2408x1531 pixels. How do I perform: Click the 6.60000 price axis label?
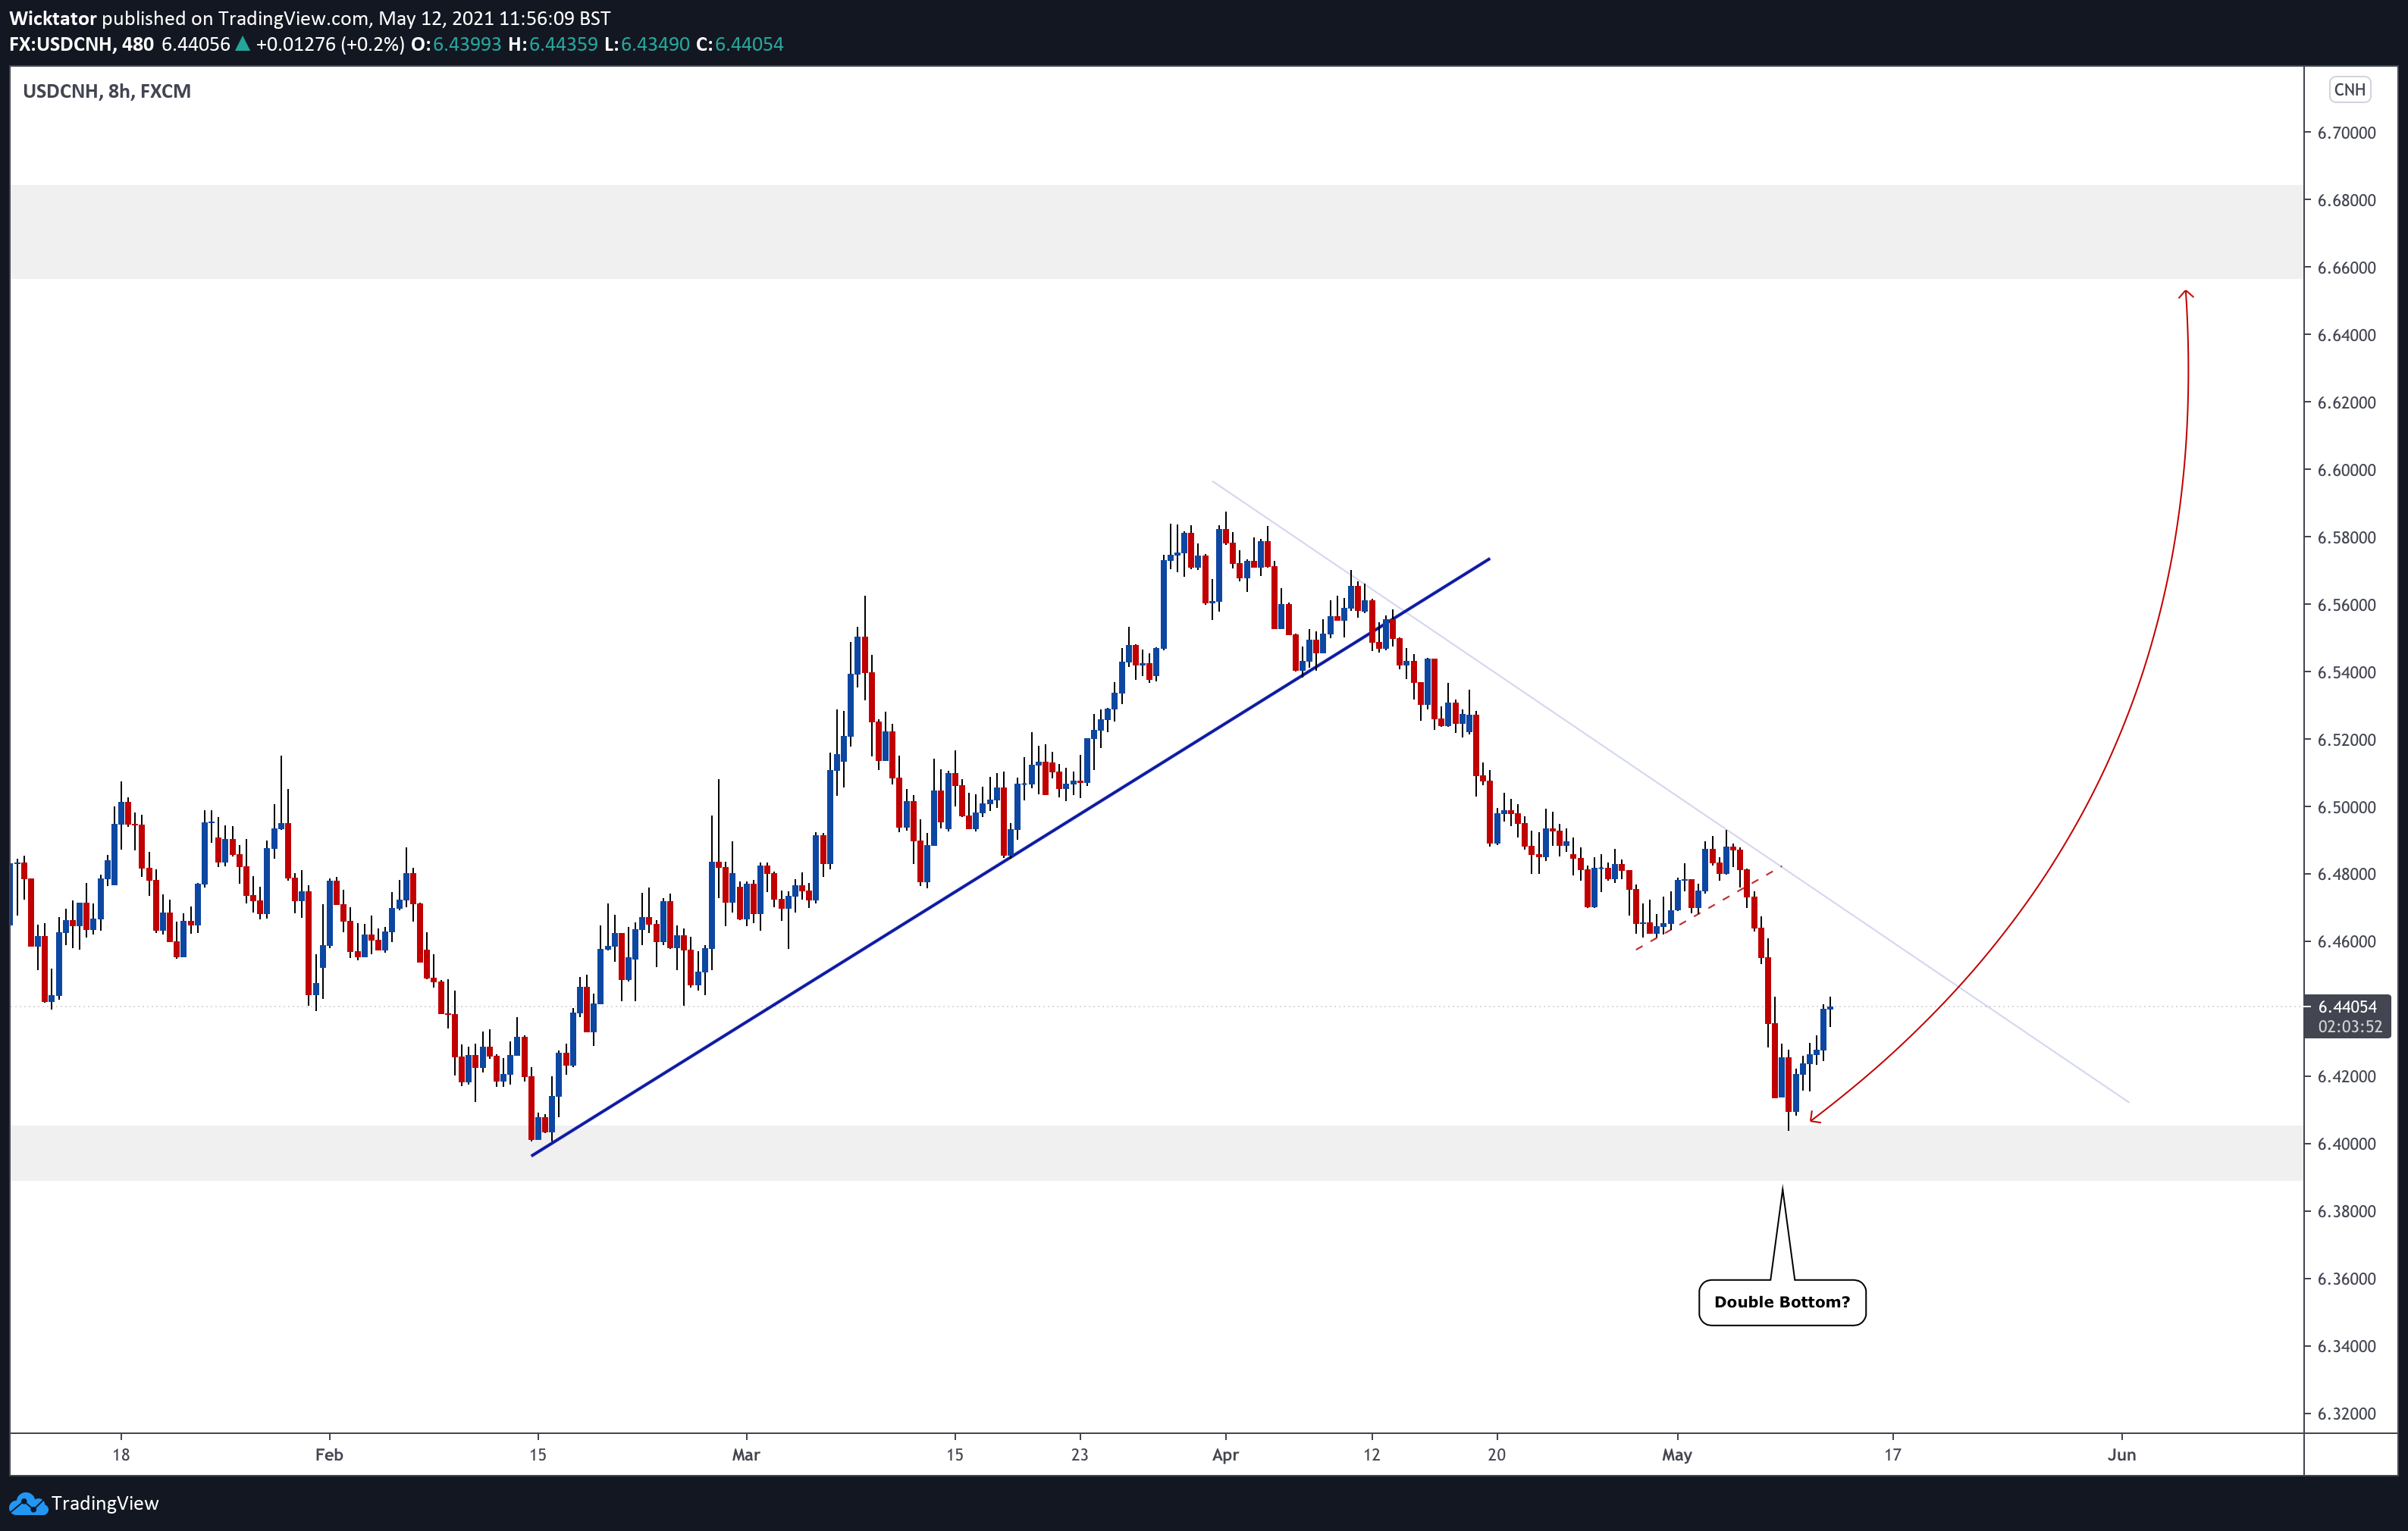click(x=2346, y=470)
